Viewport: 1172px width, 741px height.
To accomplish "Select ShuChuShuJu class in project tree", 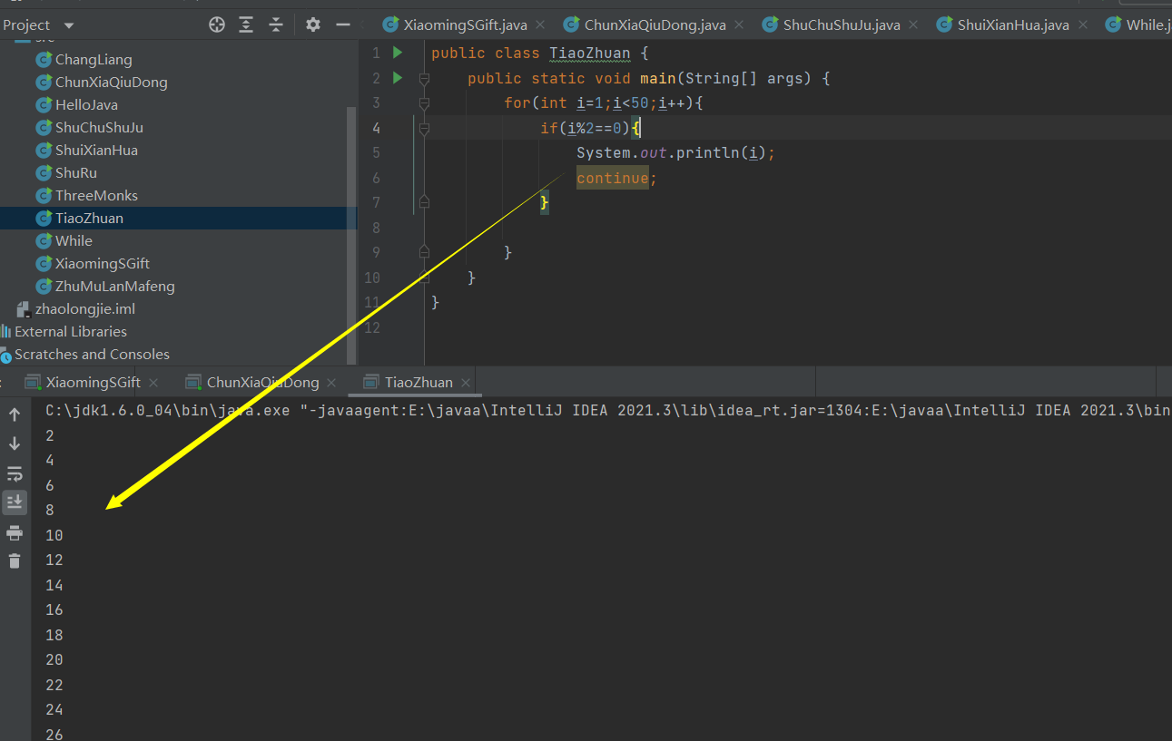I will tap(99, 128).
